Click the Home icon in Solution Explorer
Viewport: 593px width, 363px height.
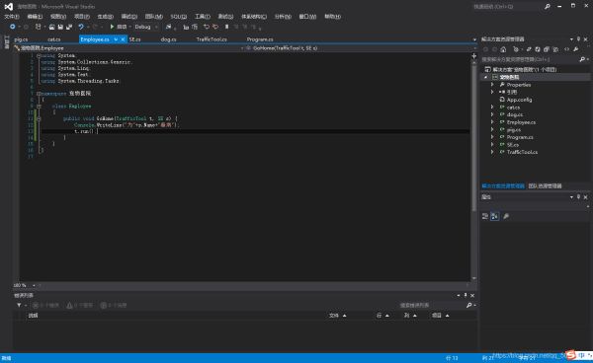tap(503, 49)
